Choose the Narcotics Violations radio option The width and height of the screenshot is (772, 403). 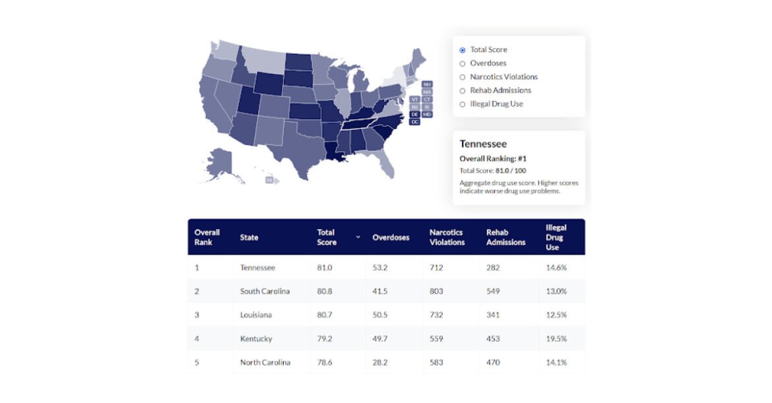[463, 77]
